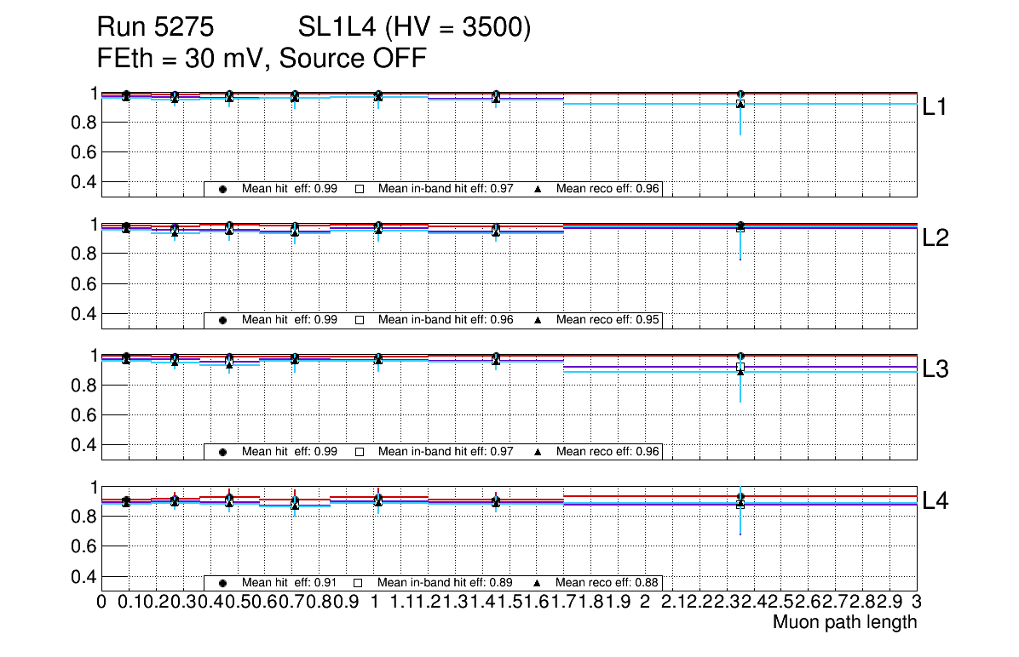The height and width of the screenshot is (657, 1019).
Task: Select the open square legend marker in L2 panel
Action: click(x=359, y=320)
